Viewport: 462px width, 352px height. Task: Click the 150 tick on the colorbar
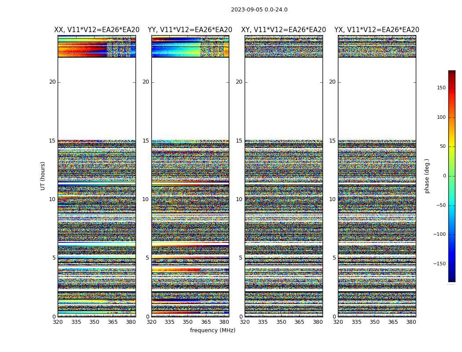click(441, 88)
